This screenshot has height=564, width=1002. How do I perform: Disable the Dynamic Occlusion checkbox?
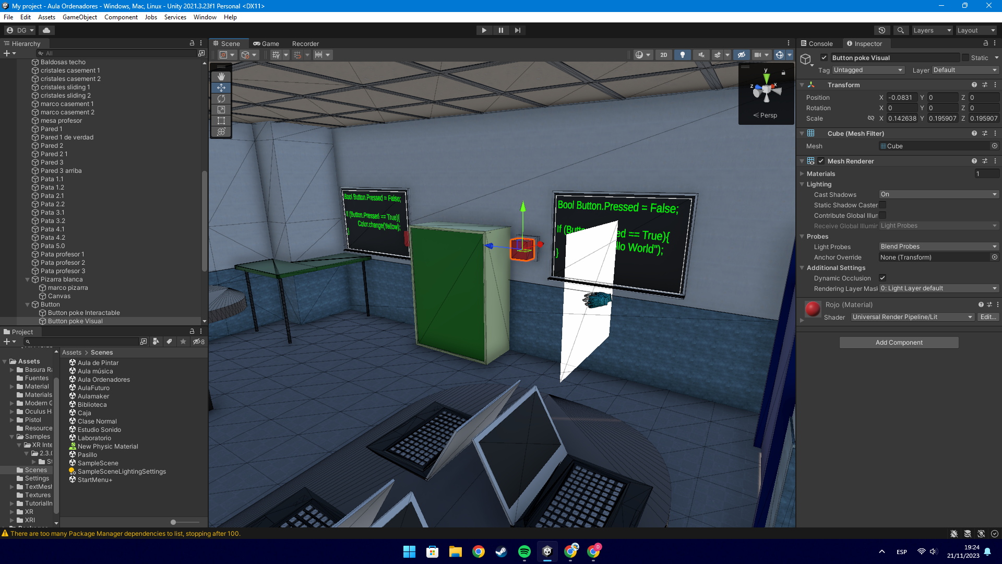[x=882, y=278]
